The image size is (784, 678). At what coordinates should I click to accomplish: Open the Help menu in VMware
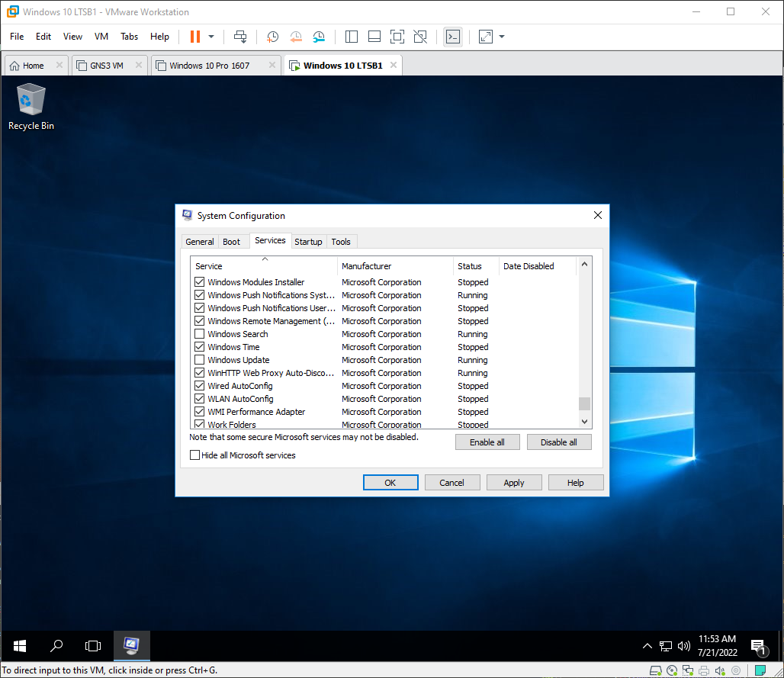[x=159, y=37]
